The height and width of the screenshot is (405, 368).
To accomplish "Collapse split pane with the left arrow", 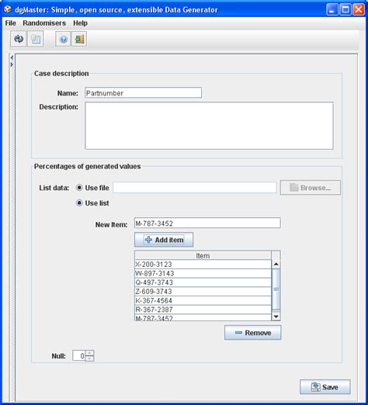I will pos(12,58).
